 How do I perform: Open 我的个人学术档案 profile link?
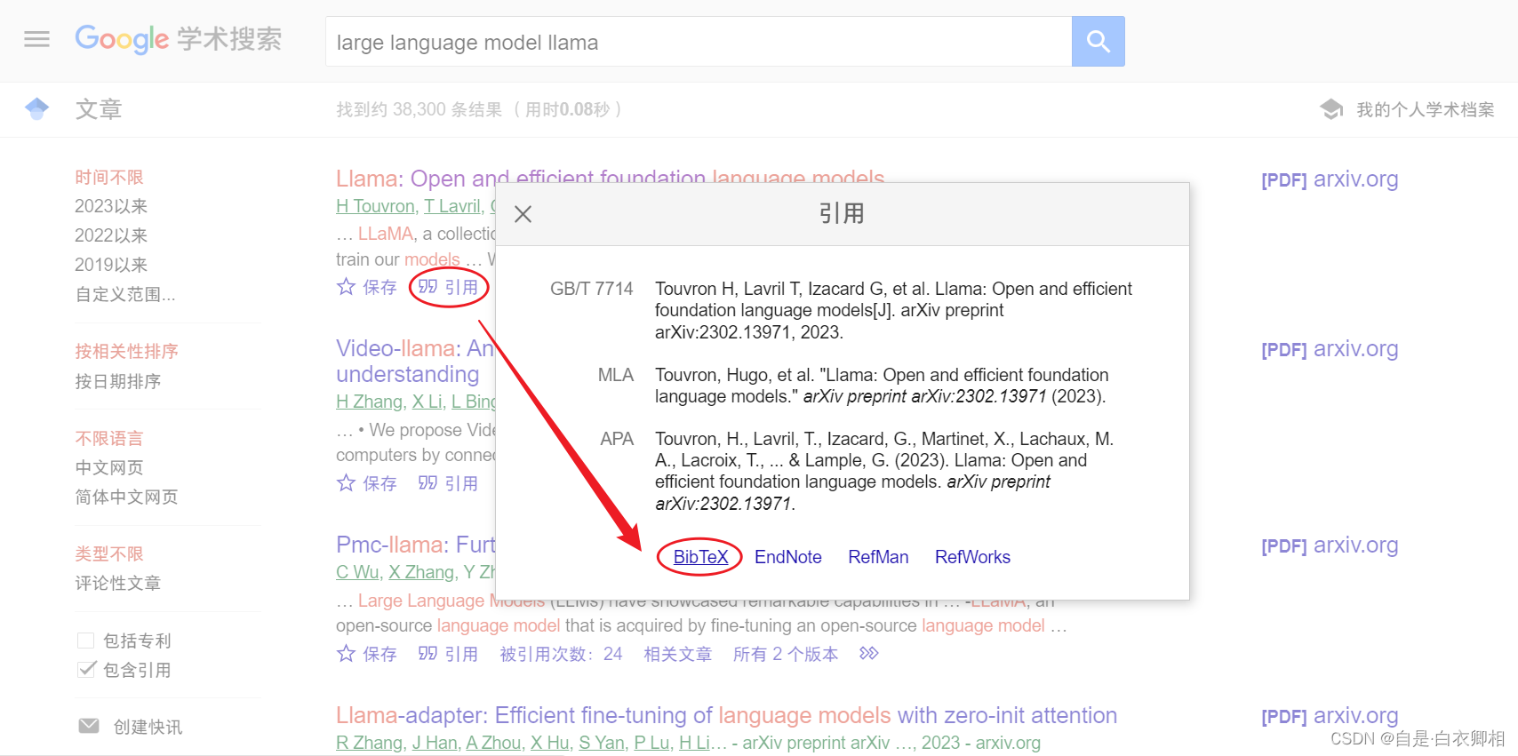pos(1425,110)
